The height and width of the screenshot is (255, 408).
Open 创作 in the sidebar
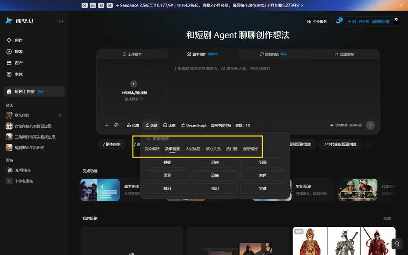click(x=15, y=40)
